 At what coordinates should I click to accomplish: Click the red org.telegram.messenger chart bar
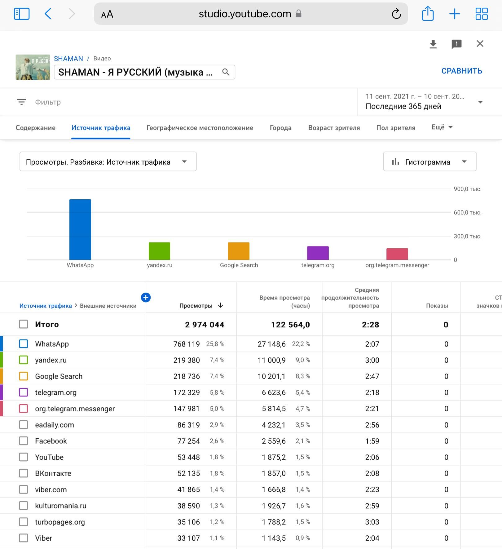click(x=397, y=254)
